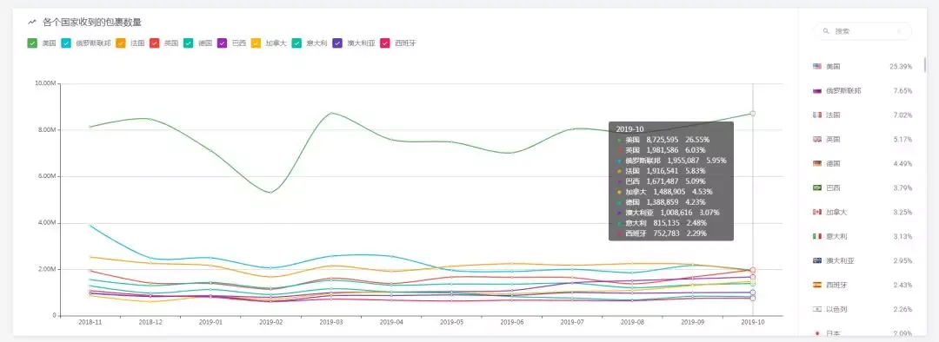Click the 2018-11 x-axis label
The image size is (939, 342).
click(x=90, y=322)
